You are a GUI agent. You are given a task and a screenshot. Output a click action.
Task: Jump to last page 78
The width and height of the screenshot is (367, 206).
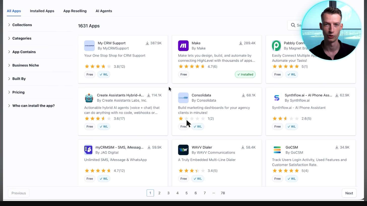[223, 193]
